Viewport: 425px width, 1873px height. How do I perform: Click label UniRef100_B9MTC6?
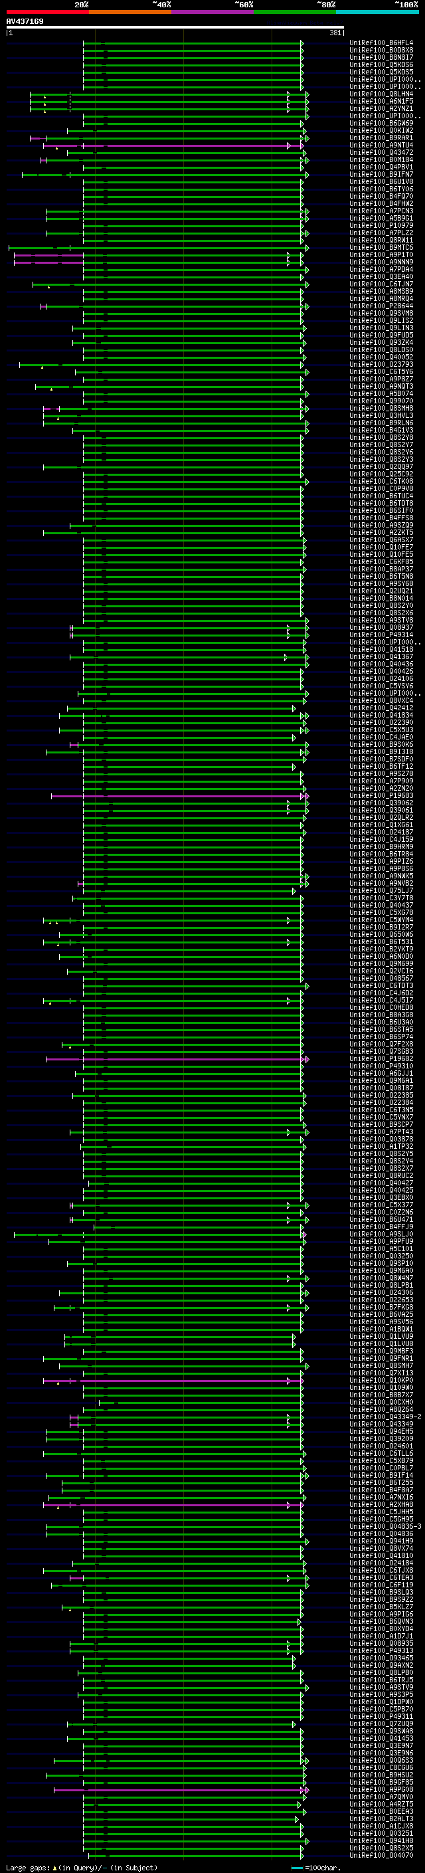pyautogui.click(x=381, y=248)
